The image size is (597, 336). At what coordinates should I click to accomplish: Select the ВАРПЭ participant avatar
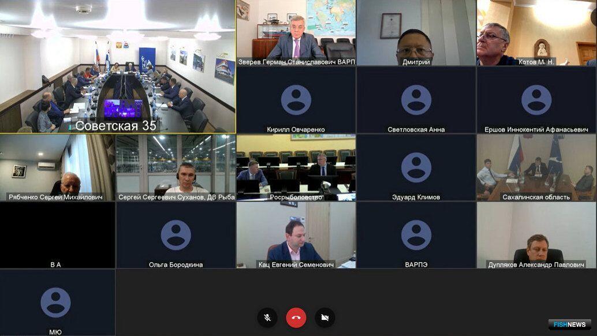[416, 235]
